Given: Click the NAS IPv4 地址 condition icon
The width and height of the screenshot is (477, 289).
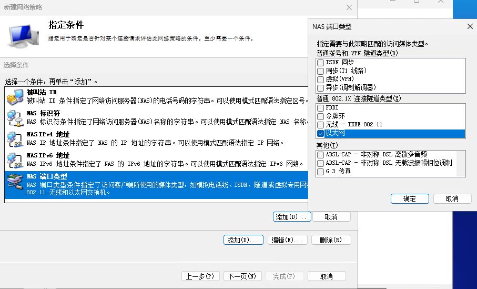Looking at the screenshot, I should click(15, 139).
